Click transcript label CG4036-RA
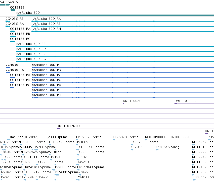Screen dimensions: 214x181 tap(15, 24)
